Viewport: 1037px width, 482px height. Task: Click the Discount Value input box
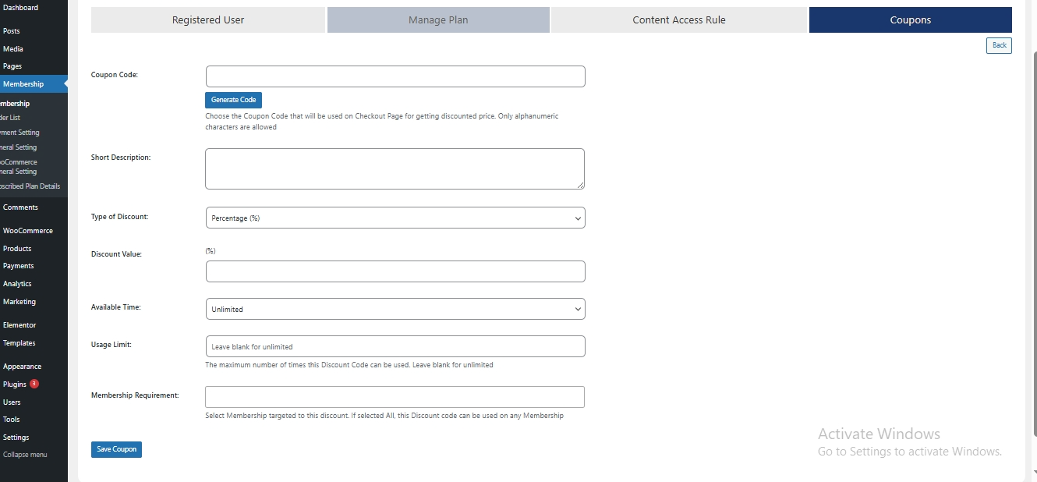pyautogui.click(x=395, y=271)
